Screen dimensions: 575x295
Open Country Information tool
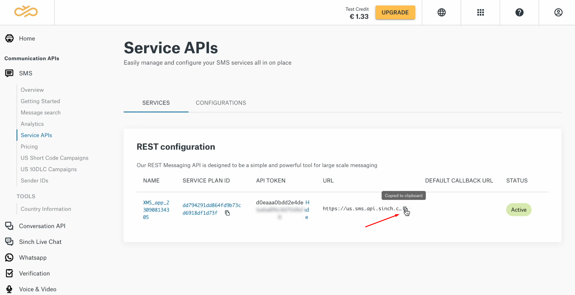[x=46, y=209]
